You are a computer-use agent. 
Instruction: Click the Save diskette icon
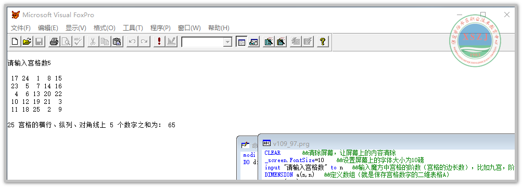click(39, 42)
